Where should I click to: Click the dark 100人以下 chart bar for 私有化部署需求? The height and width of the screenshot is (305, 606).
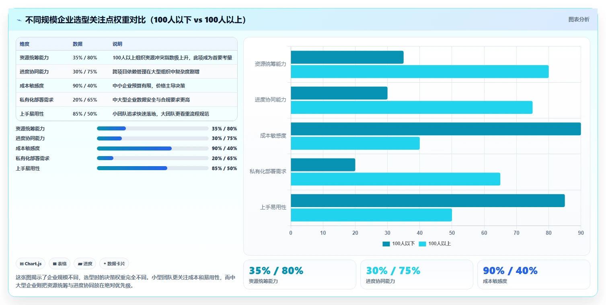pyautogui.click(x=323, y=165)
